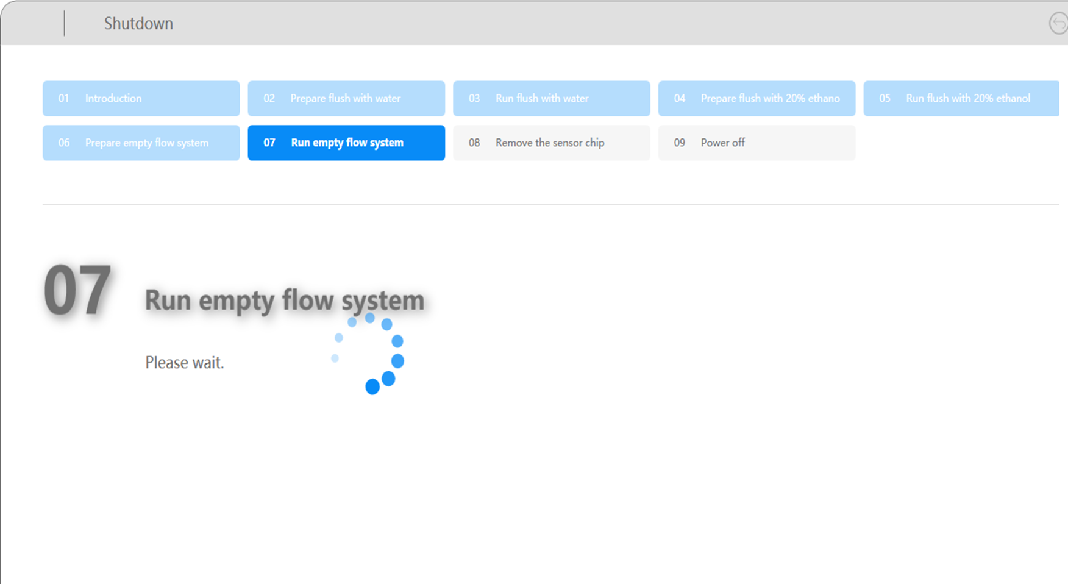Click the Please wait message
Screen dimensions: 1068x584
pyautogui.click(x=184, y=363)
